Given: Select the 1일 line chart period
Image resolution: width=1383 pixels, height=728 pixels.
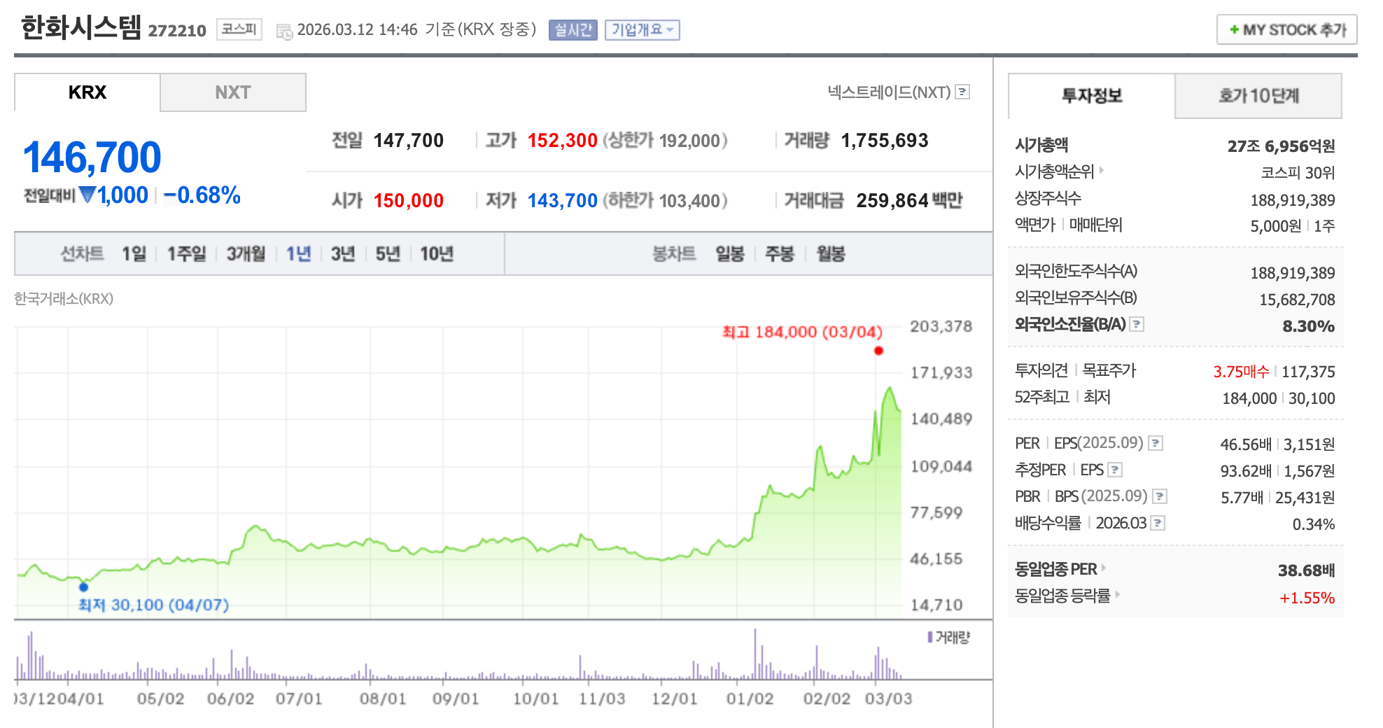Looking at the screenshot, I should [x=134, y=253].
